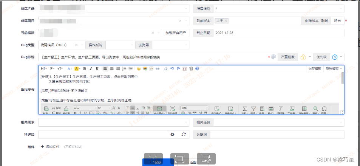
Task: Clear the 所属项目 selection with its X
Action: [x=180, y=21]
